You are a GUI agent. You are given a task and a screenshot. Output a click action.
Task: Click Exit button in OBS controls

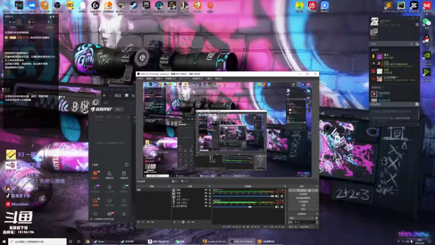[x=303, y=209]
